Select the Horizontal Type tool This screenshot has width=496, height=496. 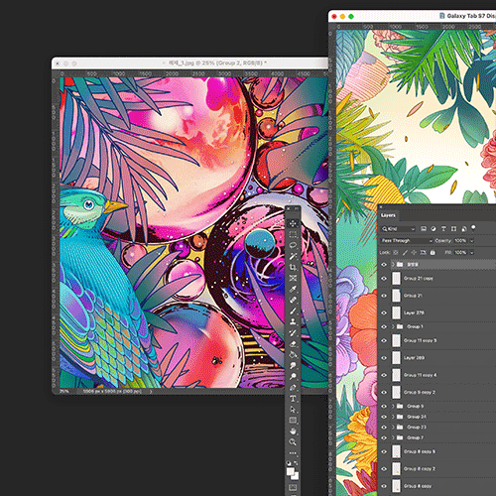coord(293,399)
